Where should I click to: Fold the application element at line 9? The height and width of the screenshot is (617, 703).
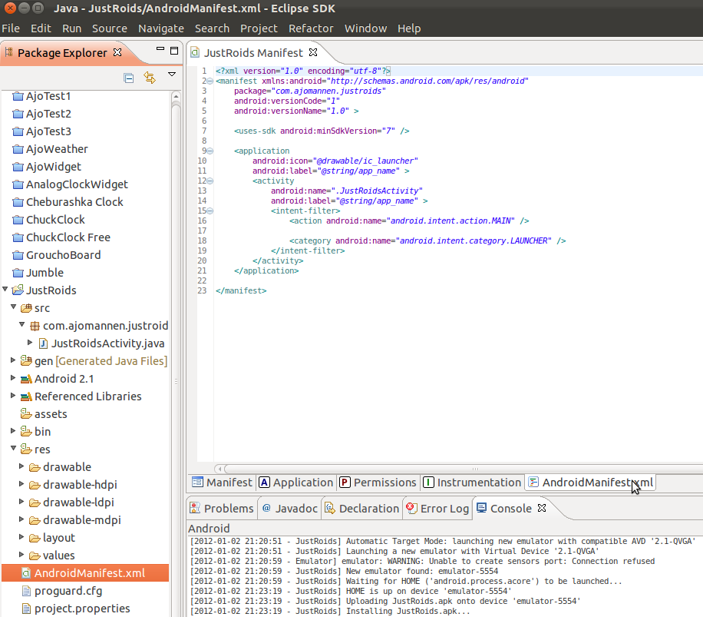(210, 151)
